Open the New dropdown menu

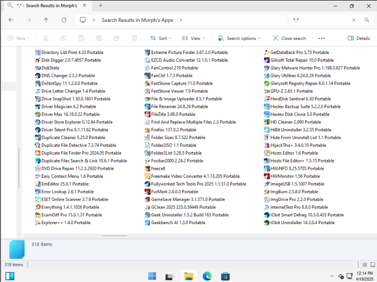[19, 38]
